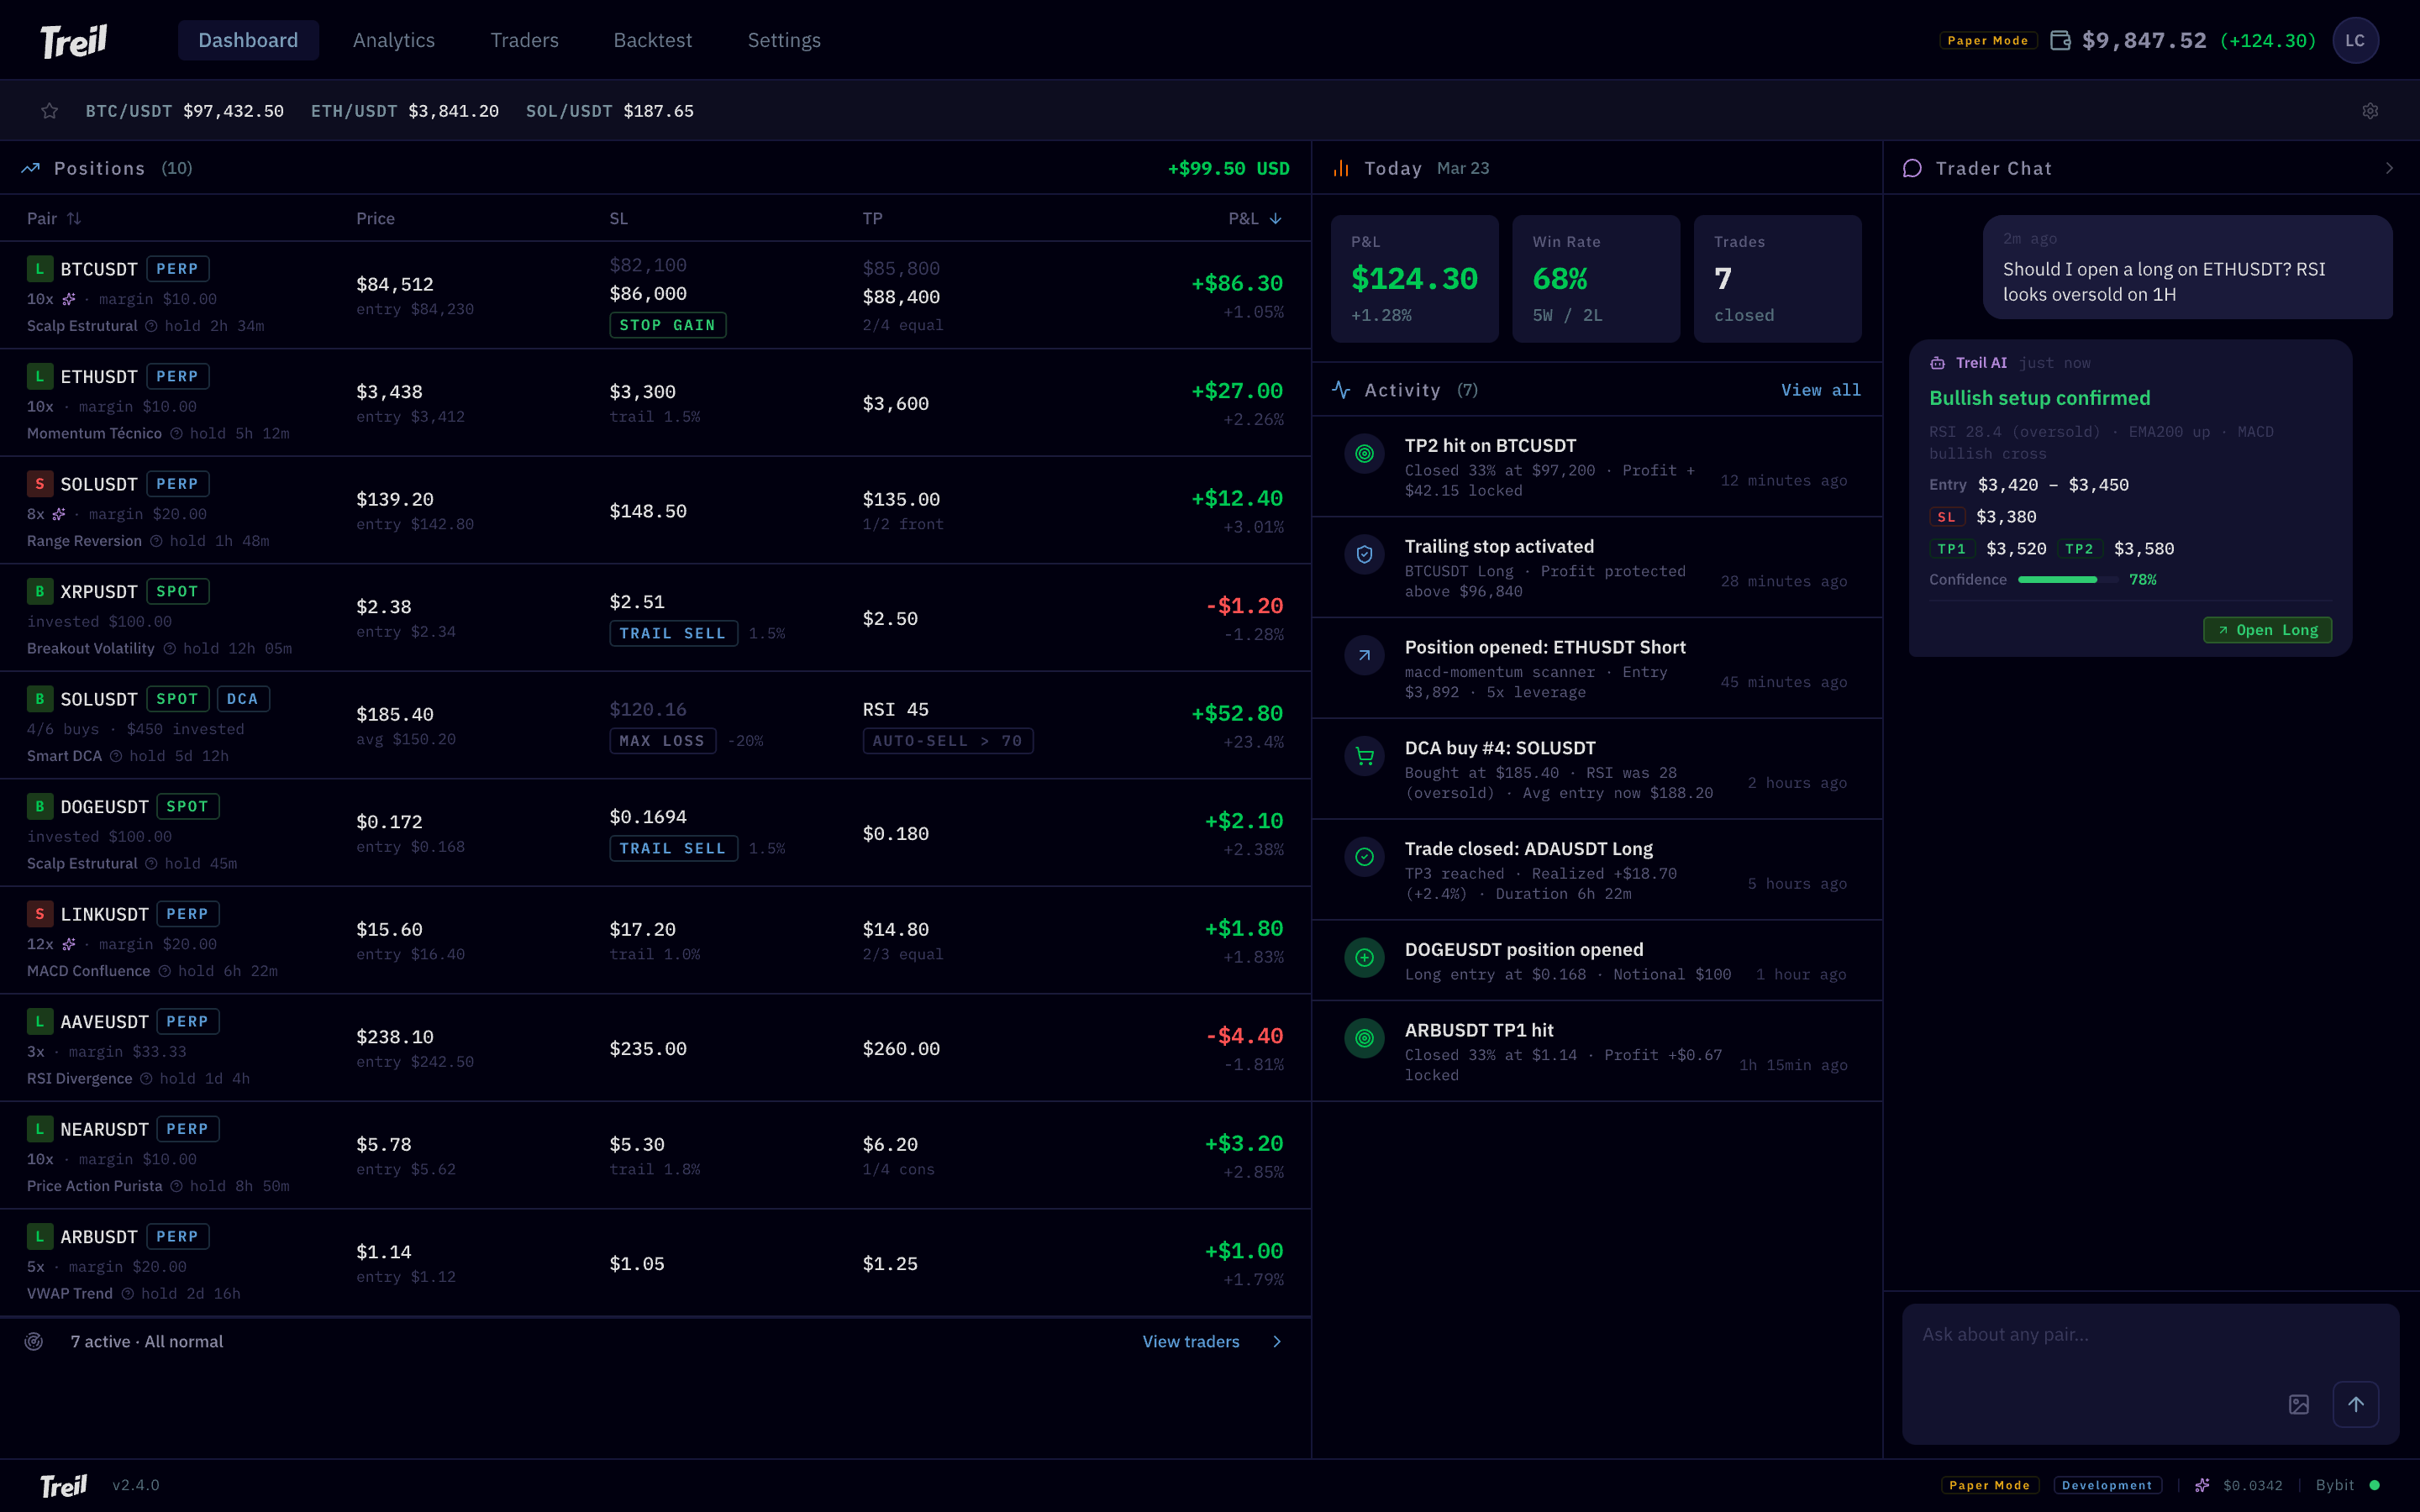
Task: Click the AUTO-SELL > 70 badge
Action: (x=947, y=741)
